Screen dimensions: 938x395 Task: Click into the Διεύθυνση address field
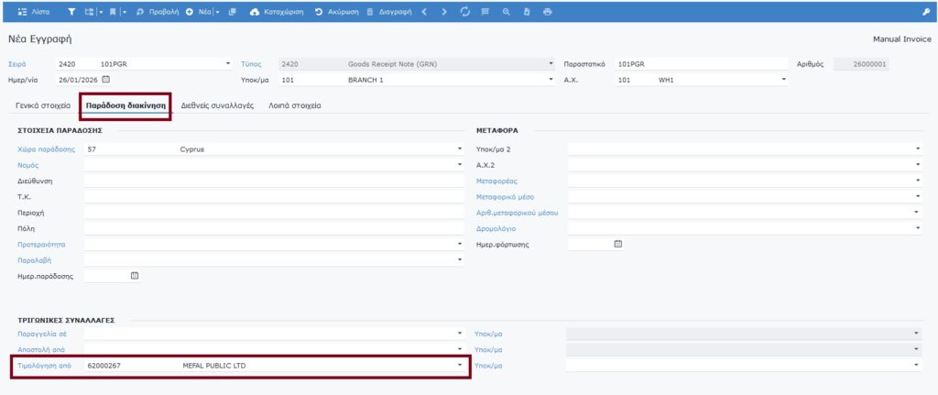[x=273, y=181]
